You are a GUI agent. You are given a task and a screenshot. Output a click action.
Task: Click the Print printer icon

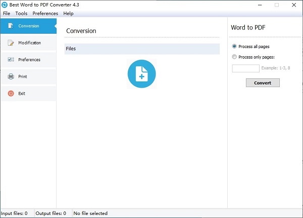[11, 76]
